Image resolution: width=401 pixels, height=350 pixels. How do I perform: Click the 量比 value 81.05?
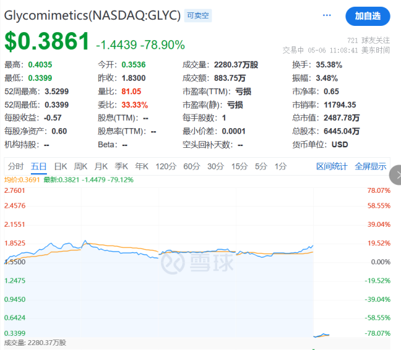[x=131, y=91]
